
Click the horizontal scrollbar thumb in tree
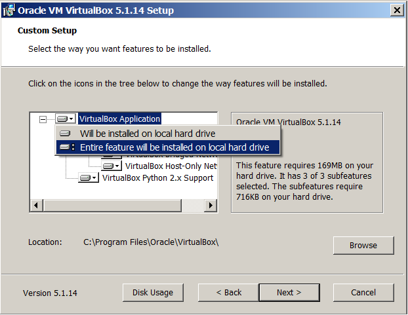tap(112, 206)
